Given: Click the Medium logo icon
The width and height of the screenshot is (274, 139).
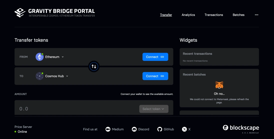Looking at the screenshot, I should point(108,129).
